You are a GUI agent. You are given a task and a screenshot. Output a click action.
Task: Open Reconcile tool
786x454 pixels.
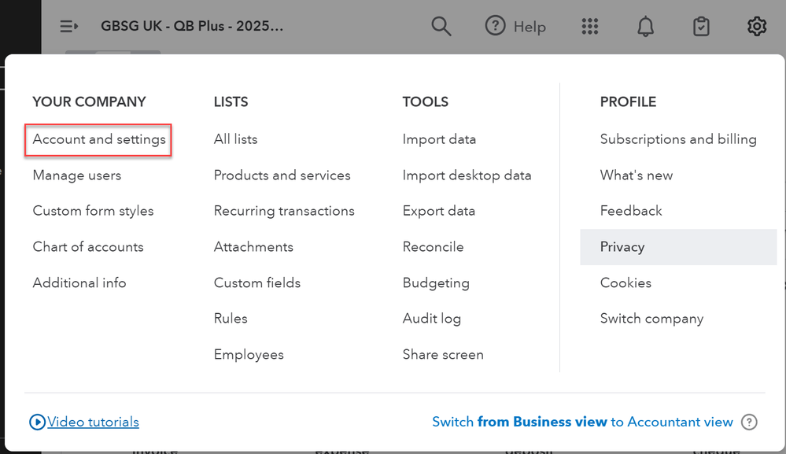(x=433, y=247)
